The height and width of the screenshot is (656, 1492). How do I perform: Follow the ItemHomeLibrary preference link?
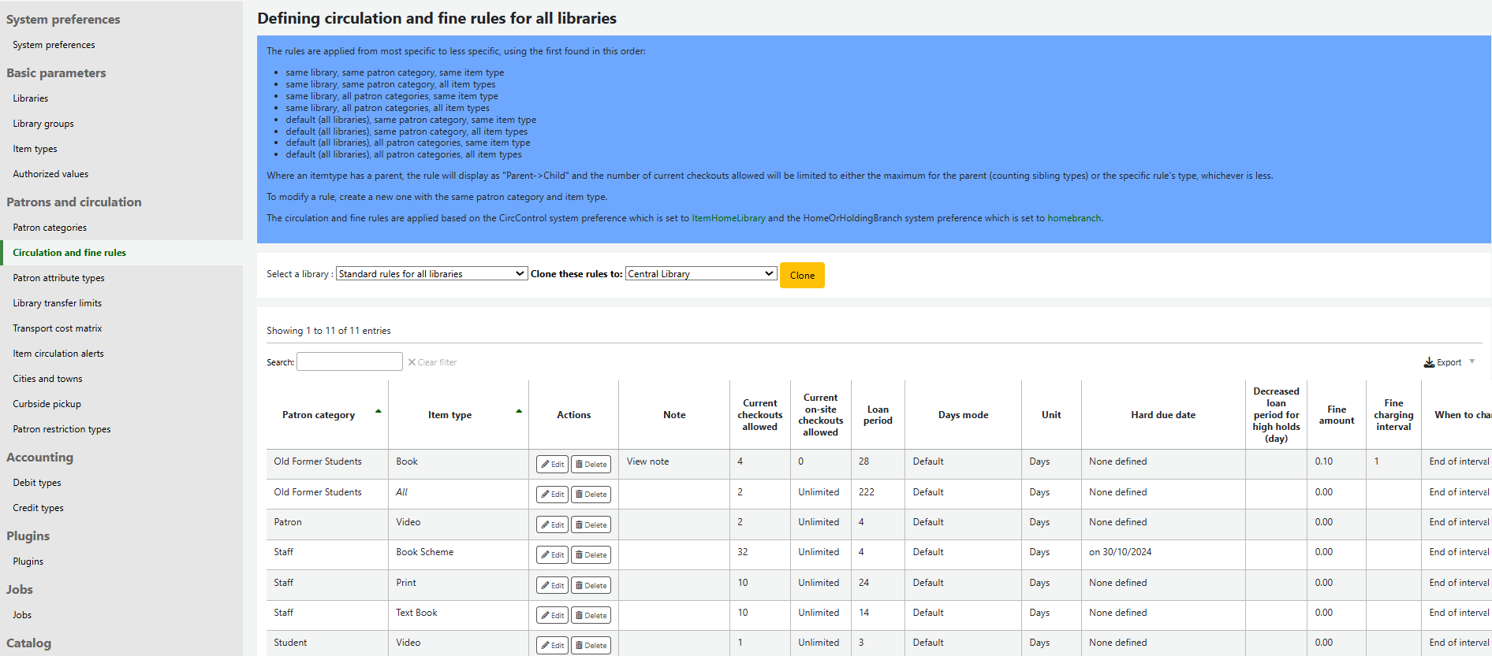tap(728, 218)
